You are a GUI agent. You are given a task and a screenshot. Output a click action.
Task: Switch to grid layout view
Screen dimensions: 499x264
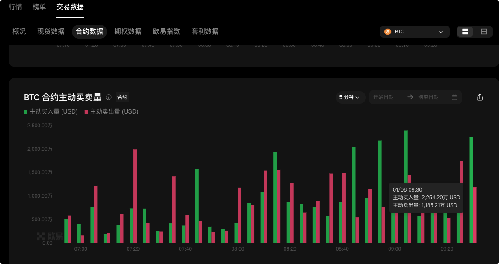484,32
